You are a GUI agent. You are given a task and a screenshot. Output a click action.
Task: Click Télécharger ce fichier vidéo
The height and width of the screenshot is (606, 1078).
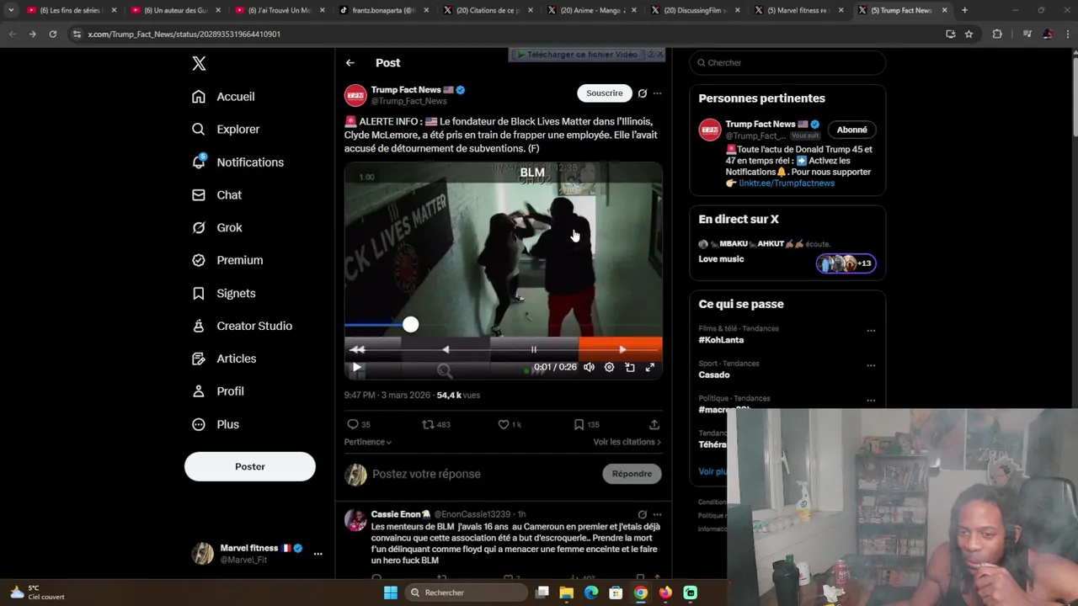[578, 55]
